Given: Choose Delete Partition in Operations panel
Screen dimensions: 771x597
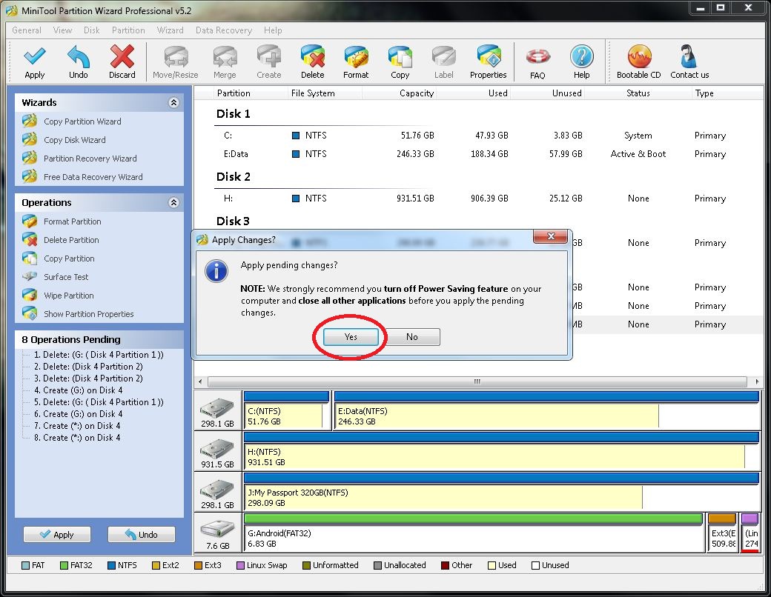Looking at the screenshot, I should [71, 240].
